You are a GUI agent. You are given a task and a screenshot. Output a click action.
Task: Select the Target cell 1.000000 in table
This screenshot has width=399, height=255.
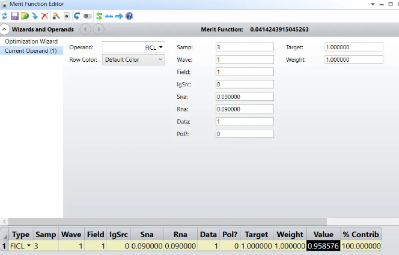tap(257, 246)
